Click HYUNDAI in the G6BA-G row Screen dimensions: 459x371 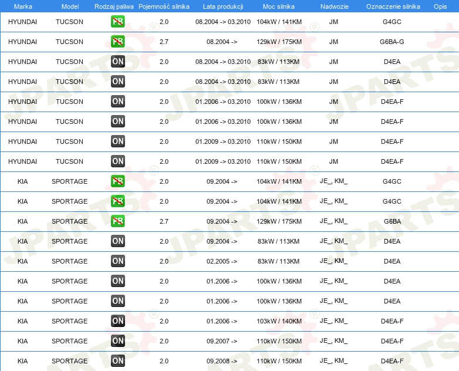click(x=22, y=42)
